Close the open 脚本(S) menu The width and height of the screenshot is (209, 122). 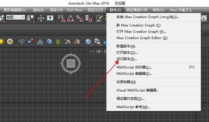[115, 10]
